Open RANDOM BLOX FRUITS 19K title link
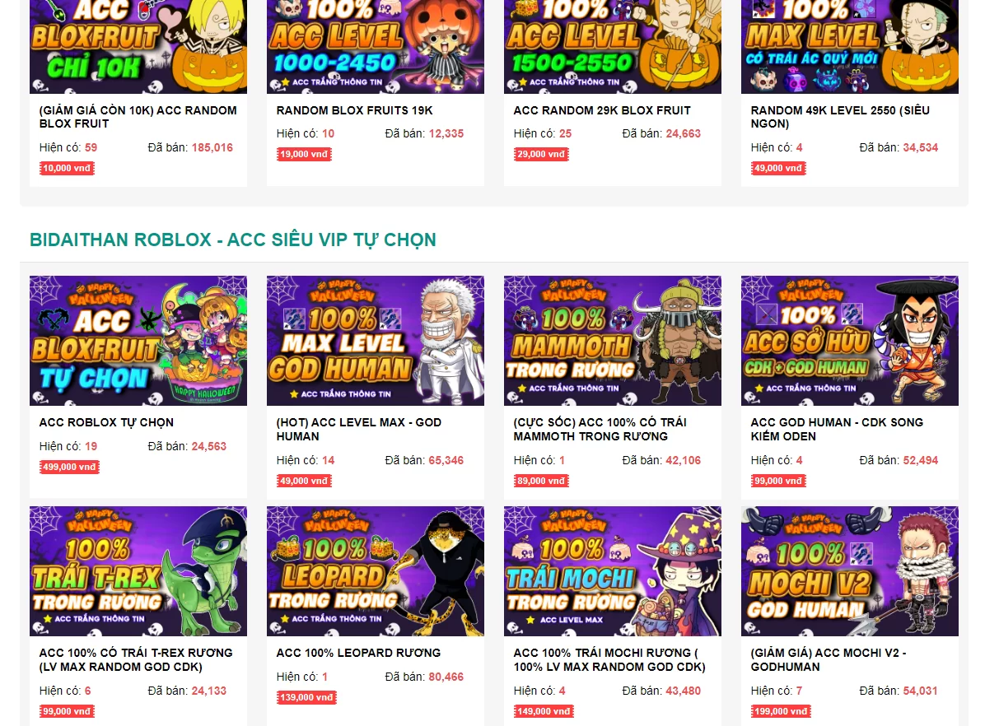The width and height of the screenshot is (985, 726). [354, 110]
